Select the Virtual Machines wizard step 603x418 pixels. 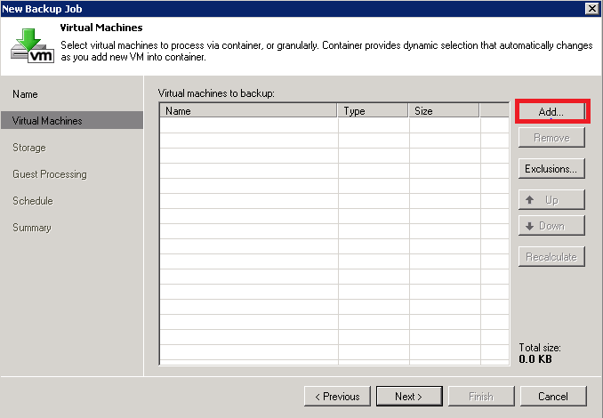click(72, 120)
